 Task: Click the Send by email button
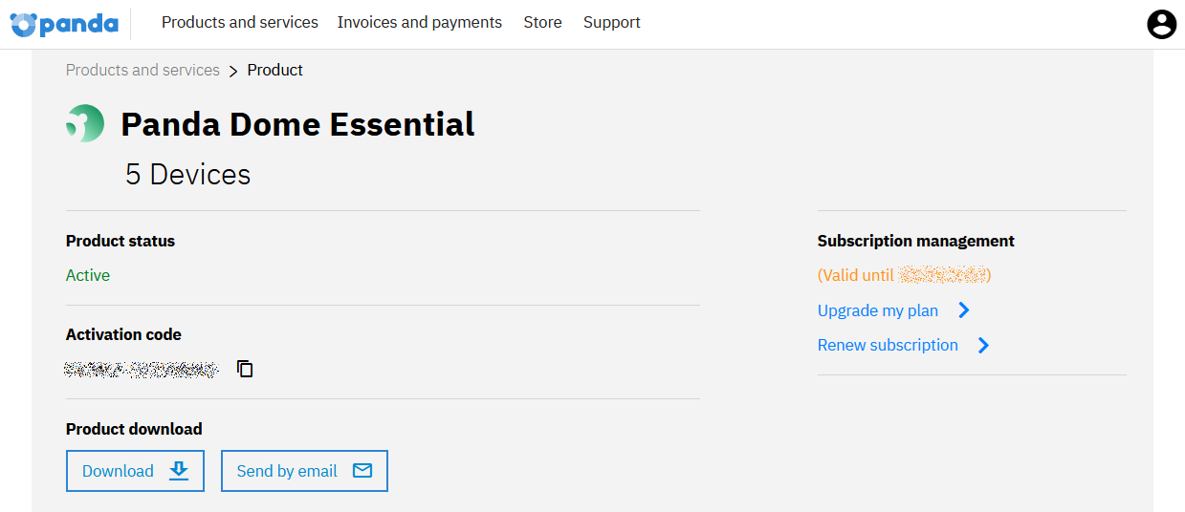pos(304,471)
